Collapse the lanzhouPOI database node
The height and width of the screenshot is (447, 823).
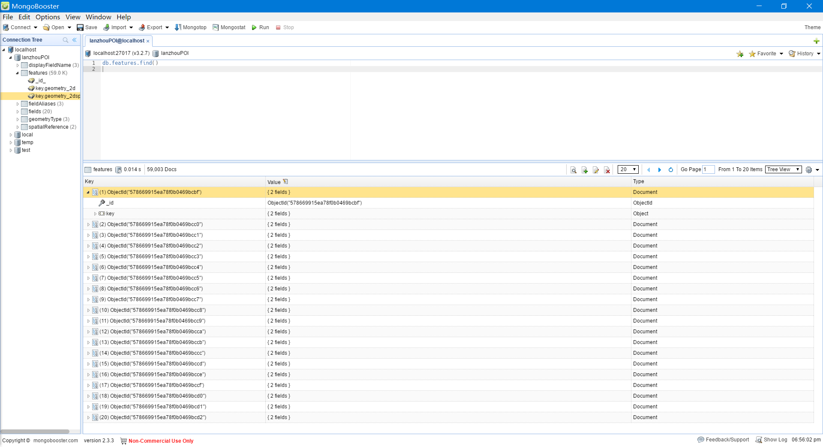pyautogui.click(x=11, y=57)
